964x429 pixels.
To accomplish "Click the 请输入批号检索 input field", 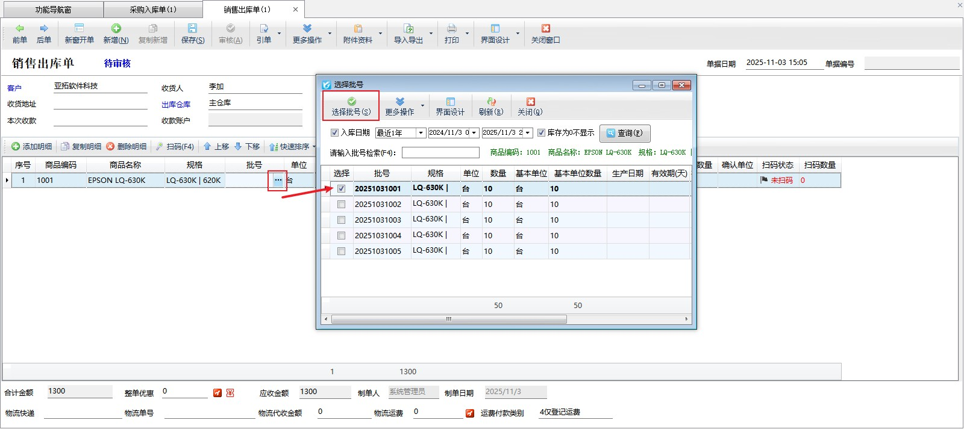I will 440,153.
